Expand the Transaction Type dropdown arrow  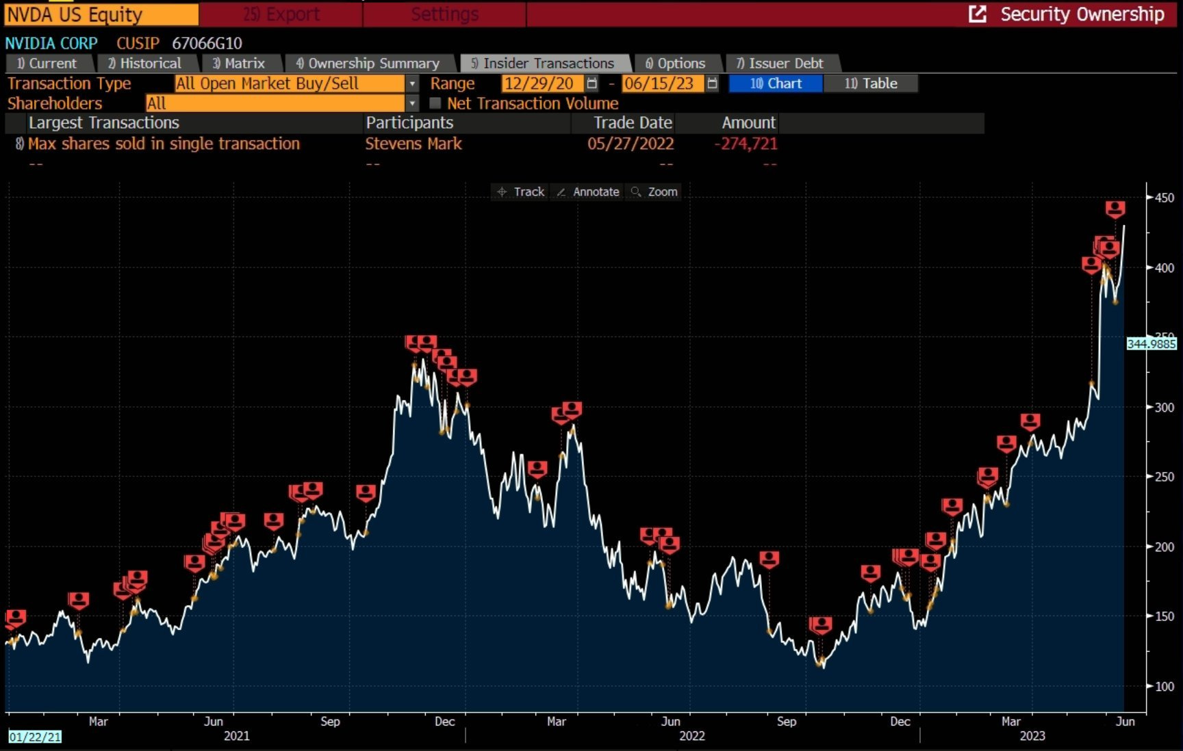coord(412,83)
